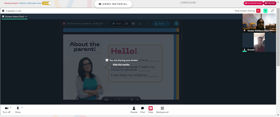Print the PDF document
Screen dimensions: 280x117
[133, 24]
